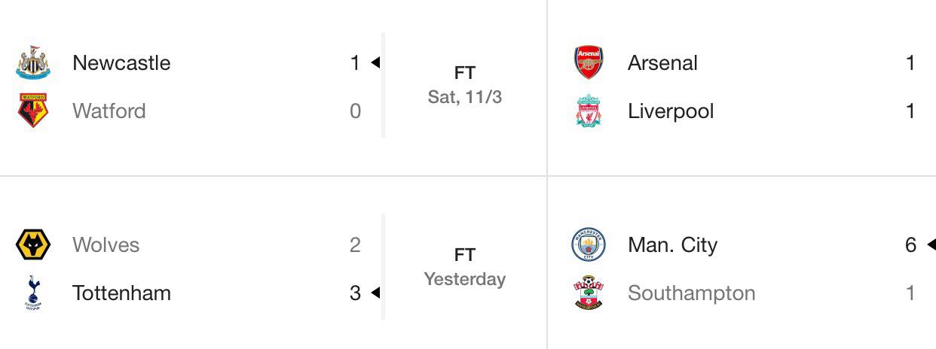The width and height of the screenshot is (936, 349).
Task: Open the Watford team name link
Action: (109, 111)
